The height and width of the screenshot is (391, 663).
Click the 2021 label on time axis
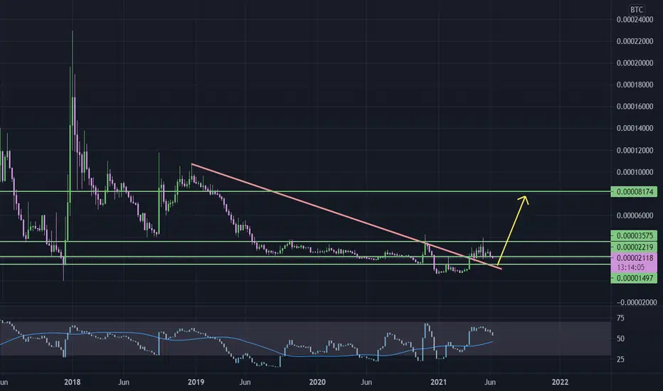pos(438,382)
